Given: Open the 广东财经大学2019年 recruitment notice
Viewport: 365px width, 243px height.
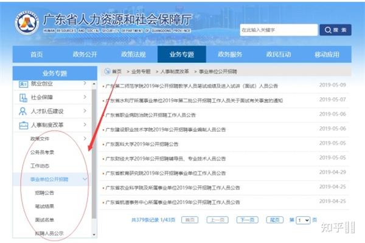Looking at the screenshot, I should click(x=165, y=159).
